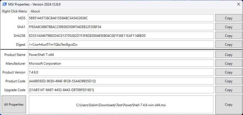Click the Product Code field

pos(121,81)
